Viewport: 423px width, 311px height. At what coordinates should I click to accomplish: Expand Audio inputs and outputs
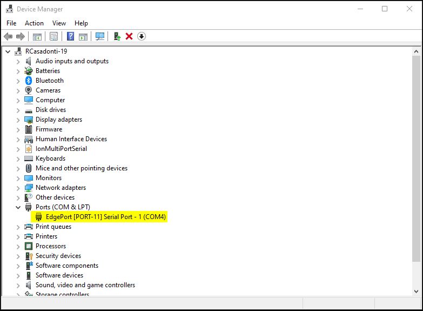click(18, 62)
